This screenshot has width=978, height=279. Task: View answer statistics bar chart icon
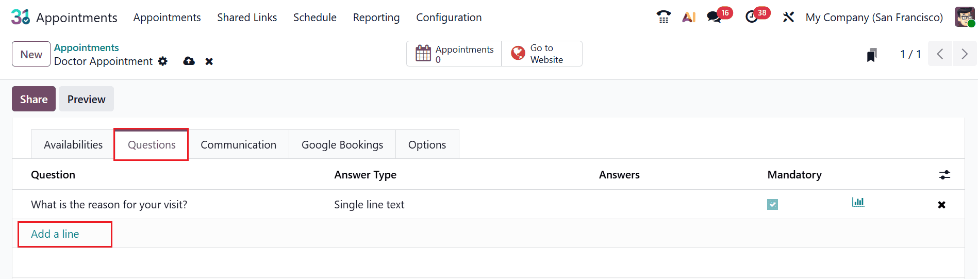click(x=858, y=202)
